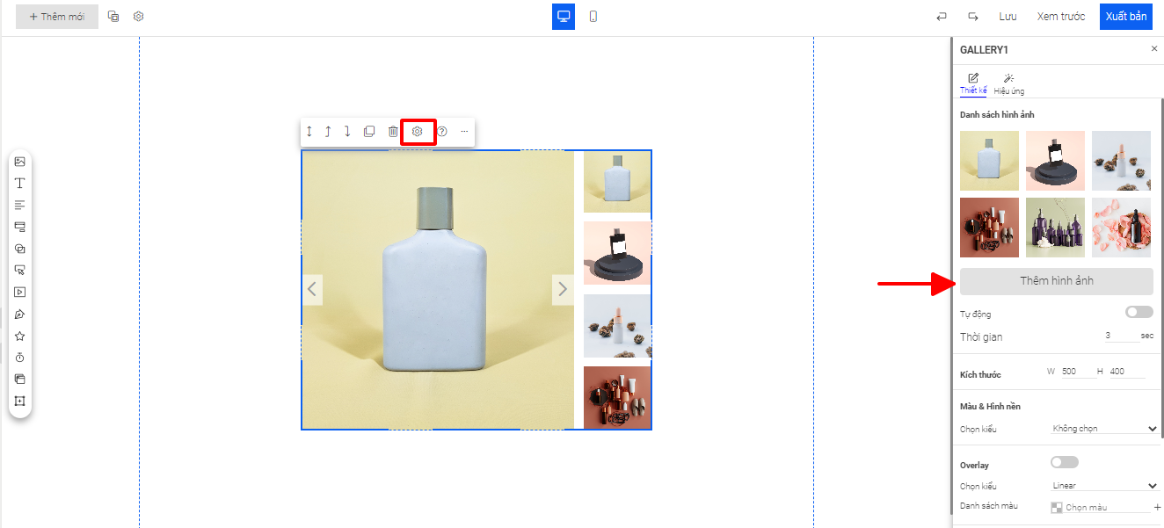Expand the Overlay Linear type dropdown
The height and width of the screenshot is (528, 1164).
(1104, 486)
